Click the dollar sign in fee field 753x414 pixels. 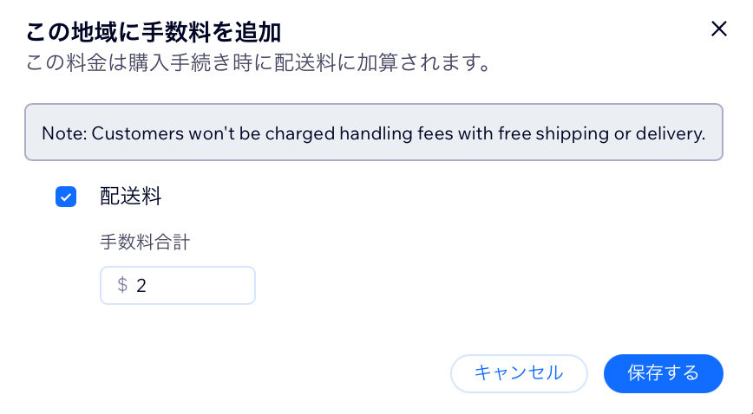[122, 285]
